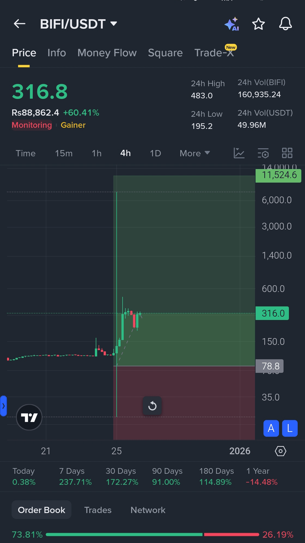Click the 24h High value 483.0

point(202,96)
